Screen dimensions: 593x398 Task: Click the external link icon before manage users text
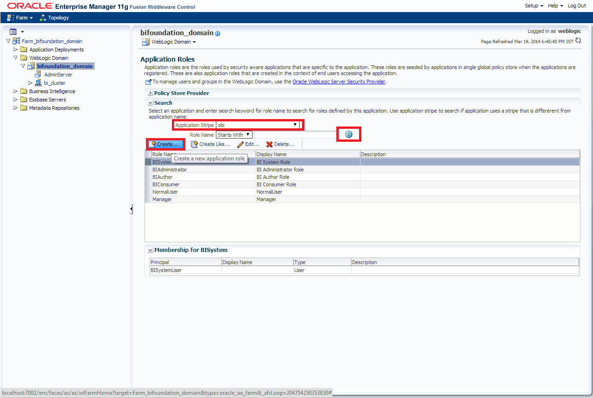click(x=148, y=82)
